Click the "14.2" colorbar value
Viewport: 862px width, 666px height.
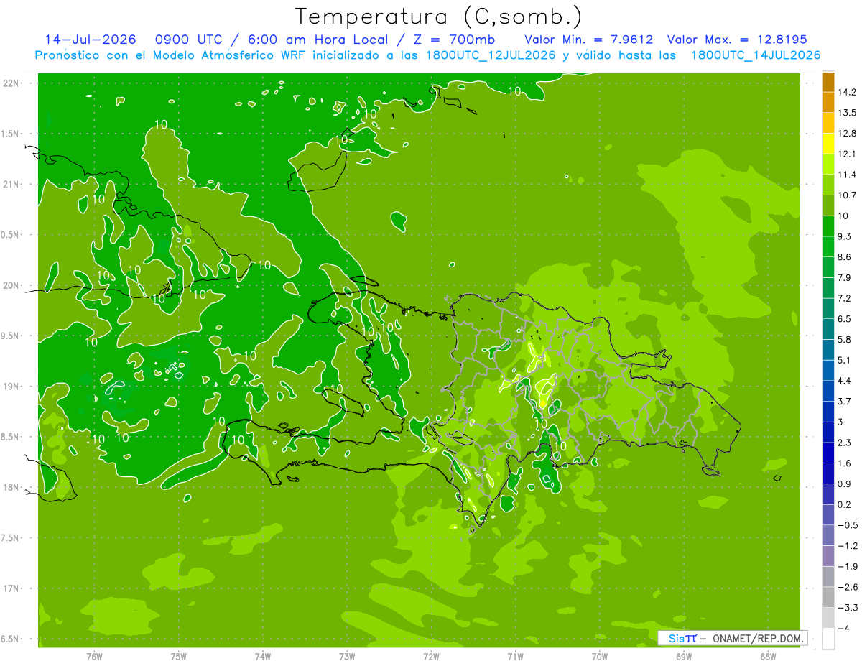(846, 92)
